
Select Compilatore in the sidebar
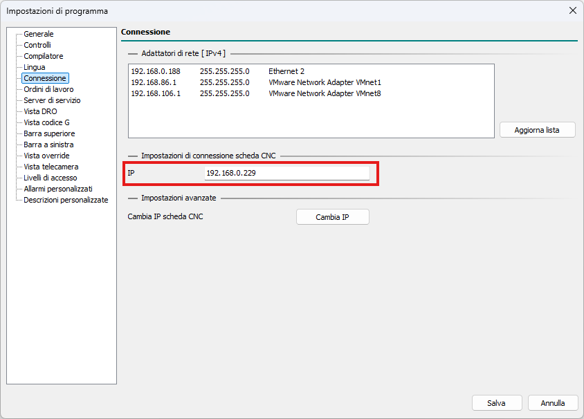[x=43, y=56]
